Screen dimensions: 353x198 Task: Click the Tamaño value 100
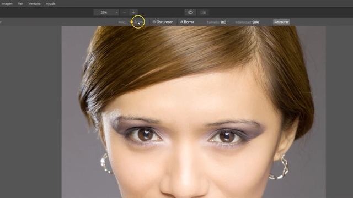(223, 22)
